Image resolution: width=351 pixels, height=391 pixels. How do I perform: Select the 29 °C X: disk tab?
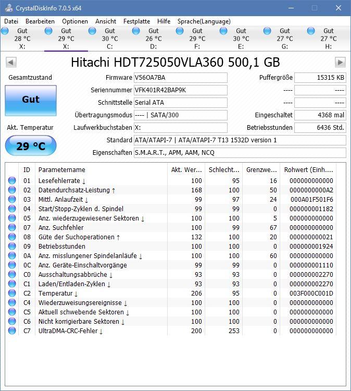pyautogui.click(x=66, y=39)
